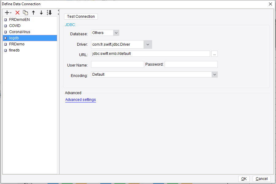Screen dimensions: 276x184
Task: Open the URL ellipsis browse button
Action: [214, 54]
